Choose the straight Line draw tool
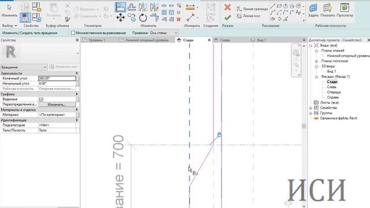The image size is (370, 208). (x=273, y=6)
